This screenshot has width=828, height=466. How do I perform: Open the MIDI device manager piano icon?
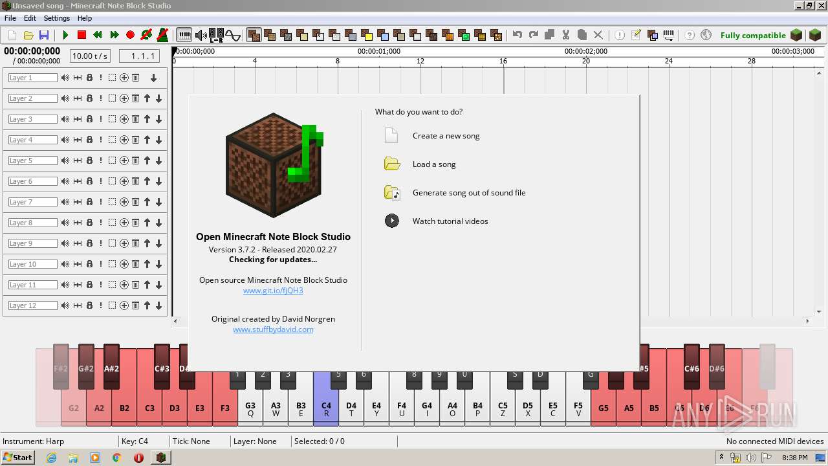[x=668, y=35]
